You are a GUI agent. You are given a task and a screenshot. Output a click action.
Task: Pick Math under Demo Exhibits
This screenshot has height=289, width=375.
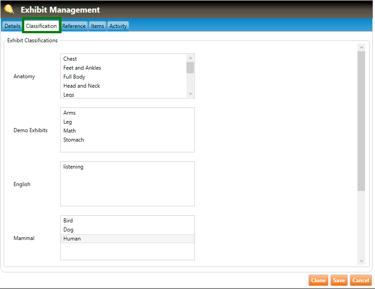coord(70,131)
